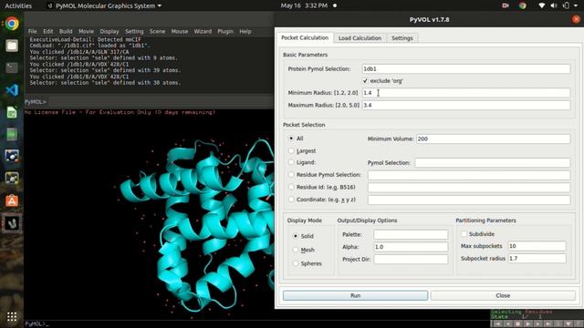Stop movie playback in PyMOL
Viewport: 584px width, 328px height.
pos(518,324)
